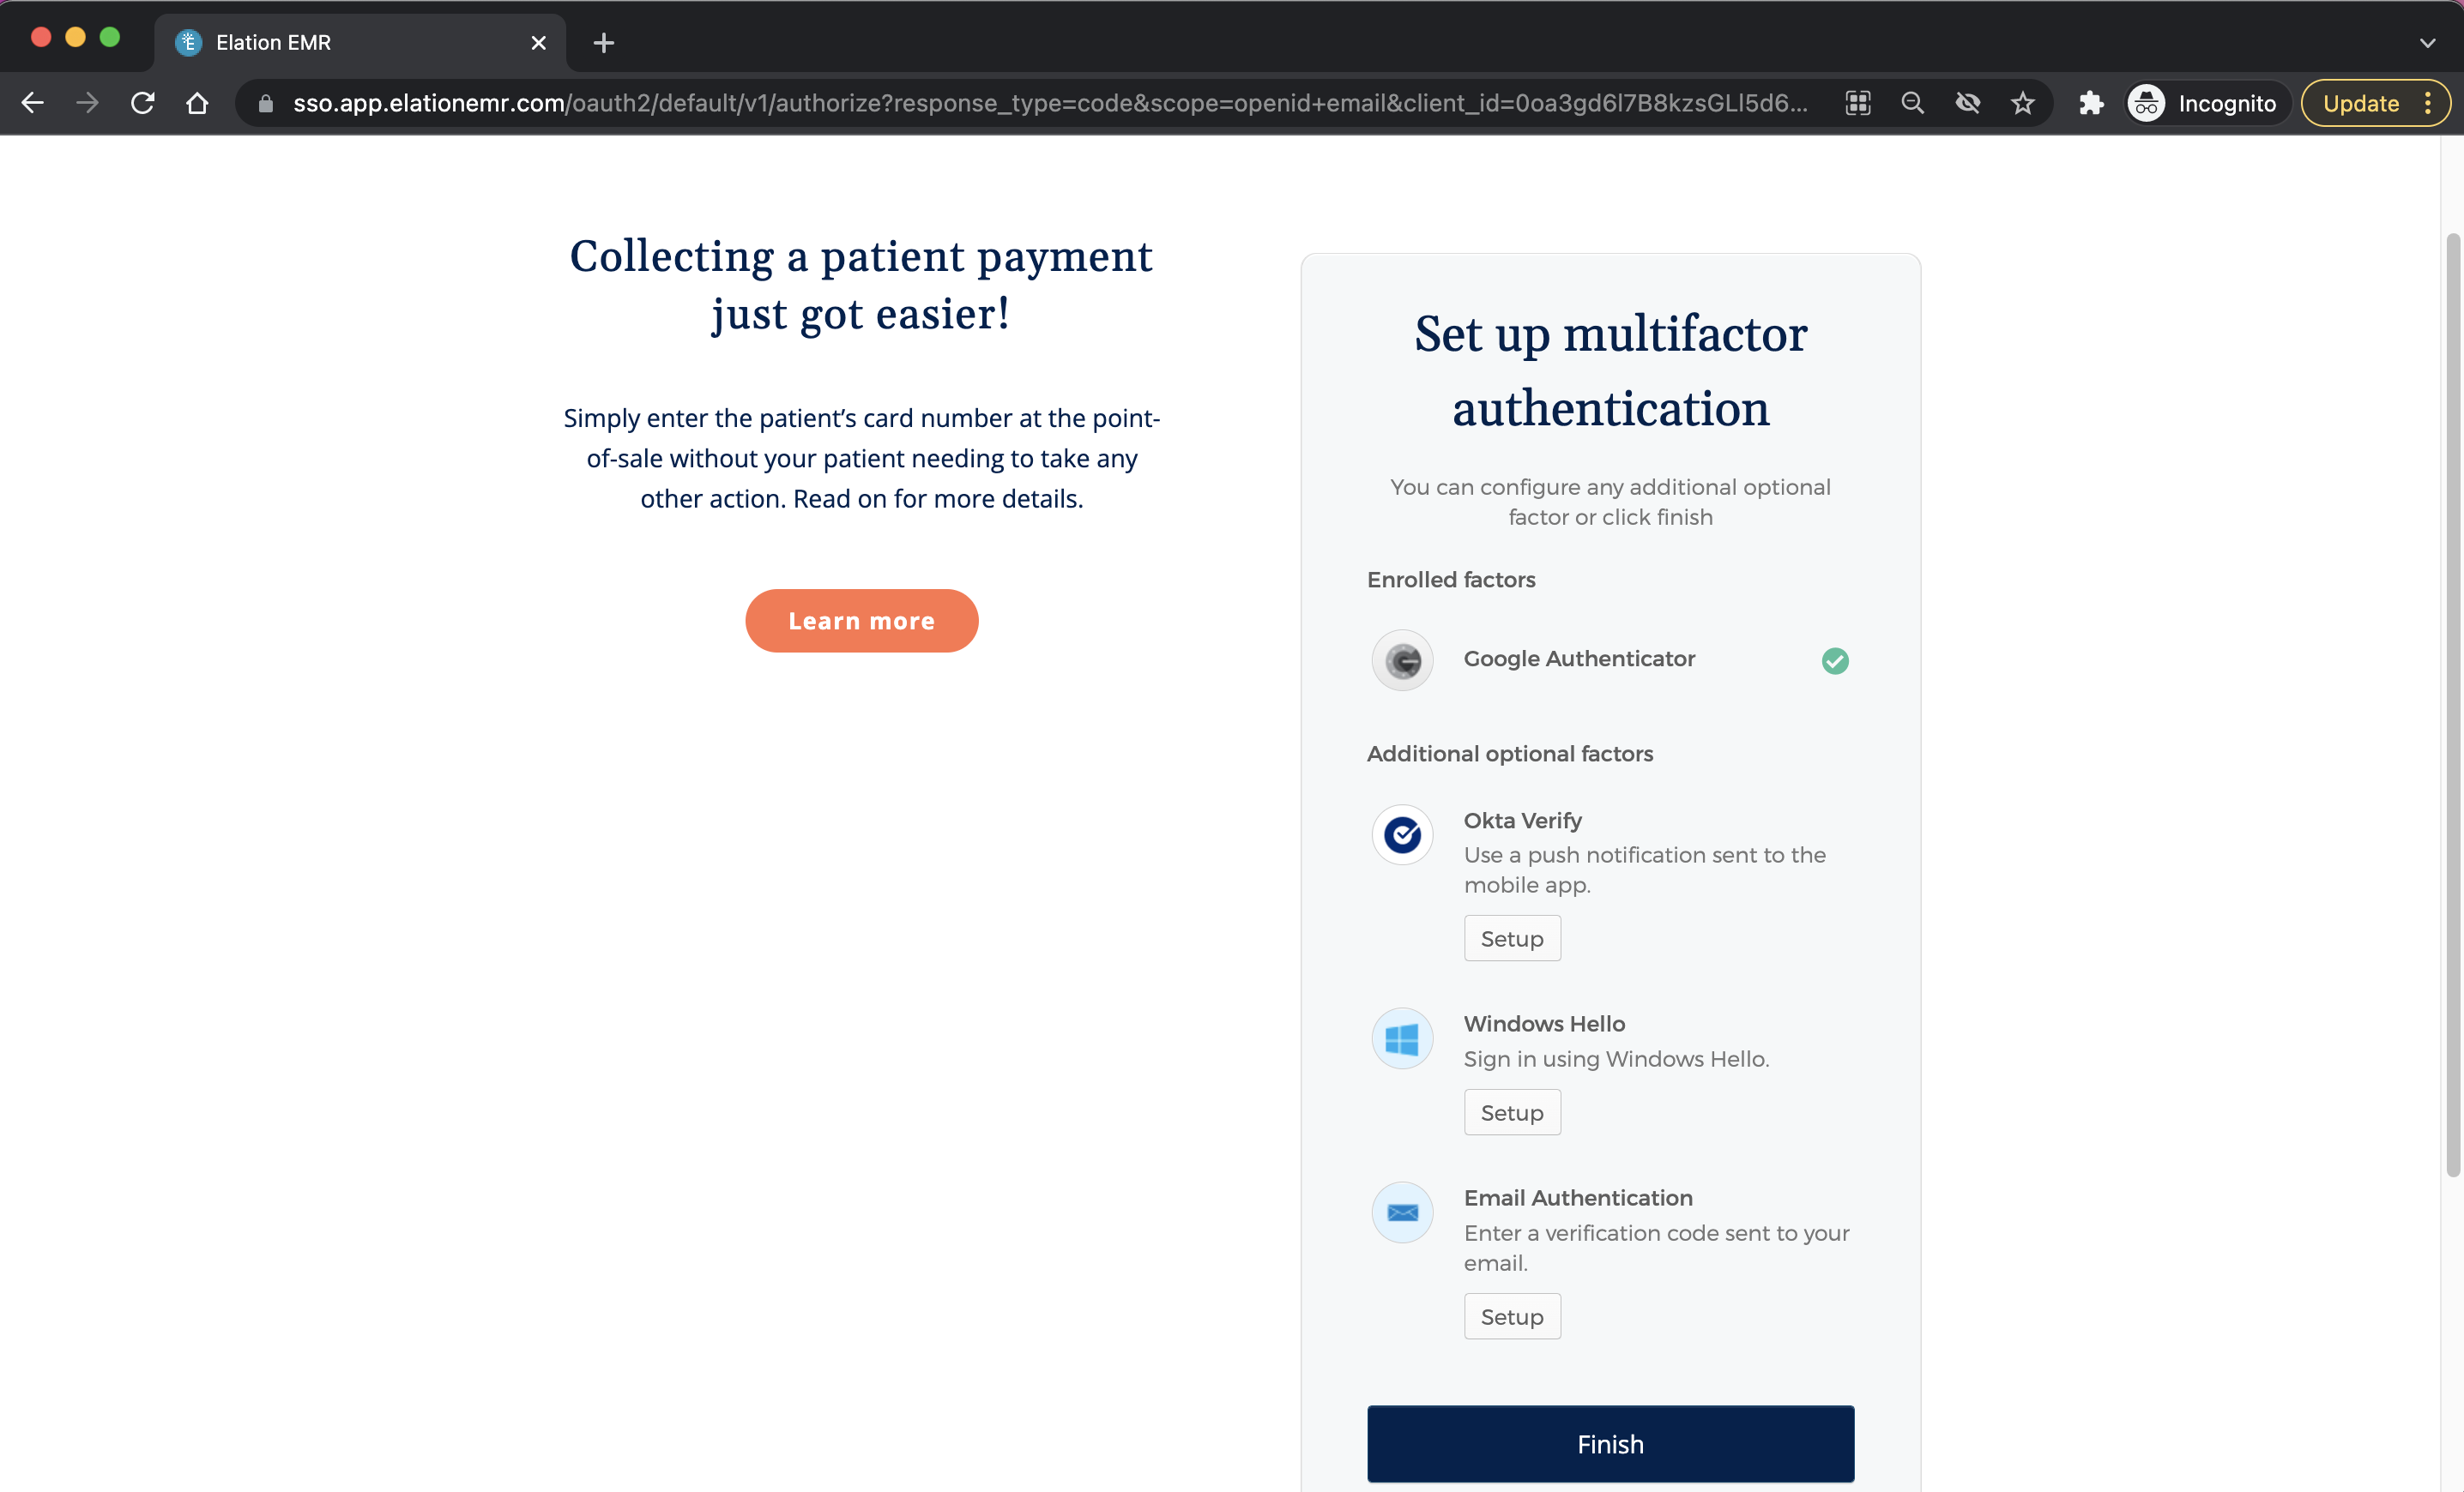
Task: Click the browser extensions puzzle icon
Action: (x=2089, y=102)
